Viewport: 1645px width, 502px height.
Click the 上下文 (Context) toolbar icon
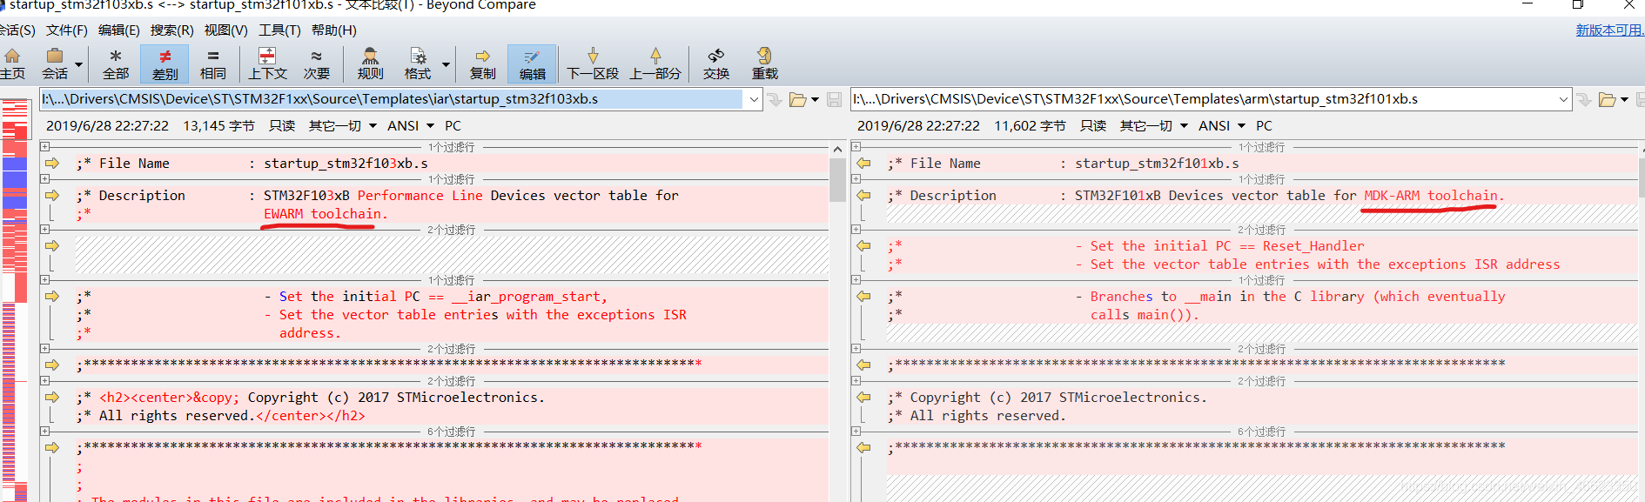tap(267, 64)
